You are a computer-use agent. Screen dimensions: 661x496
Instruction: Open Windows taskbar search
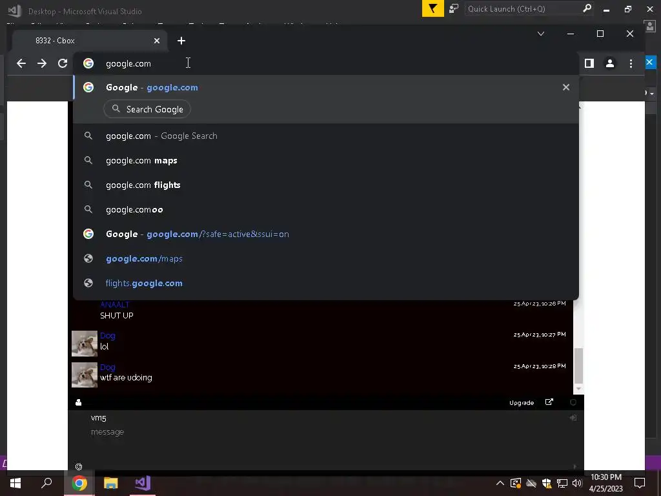click(x=46, y=483)
